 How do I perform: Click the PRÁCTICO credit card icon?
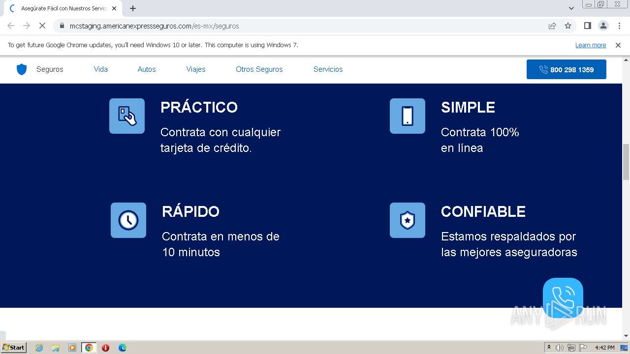coord(127,116)
